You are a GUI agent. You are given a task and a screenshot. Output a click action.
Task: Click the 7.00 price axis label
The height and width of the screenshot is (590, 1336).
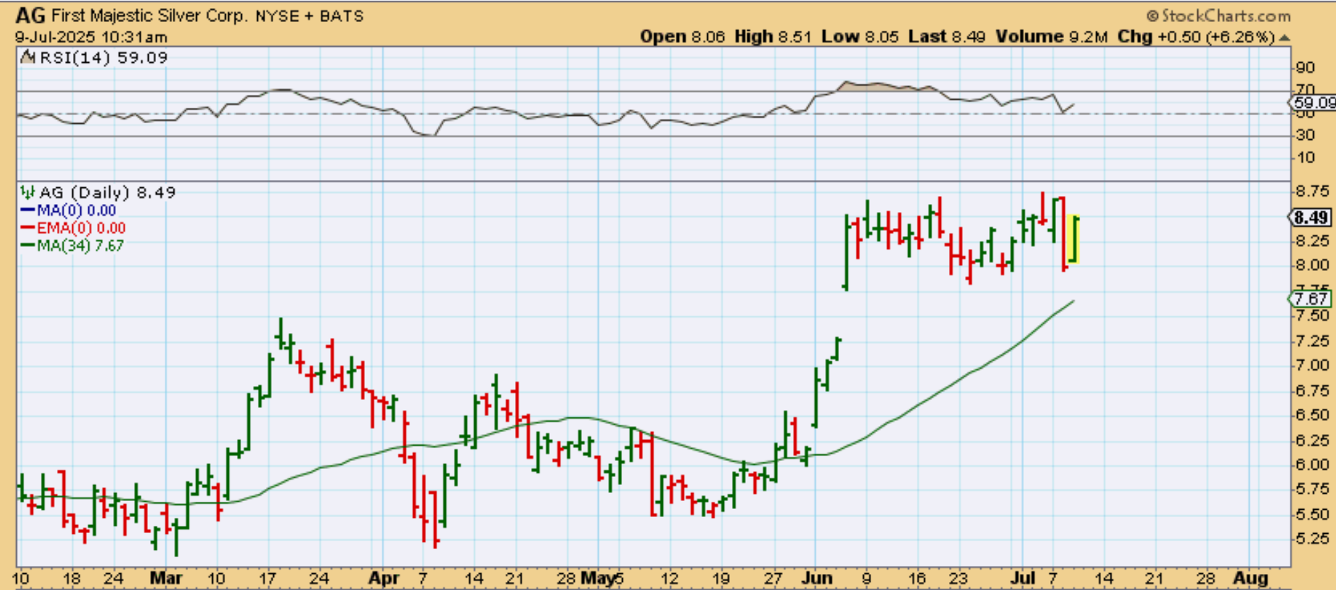[x=1311, y=365]
